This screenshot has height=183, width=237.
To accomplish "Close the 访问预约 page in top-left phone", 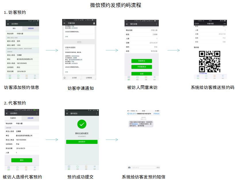I will click(x=8, y=24).
